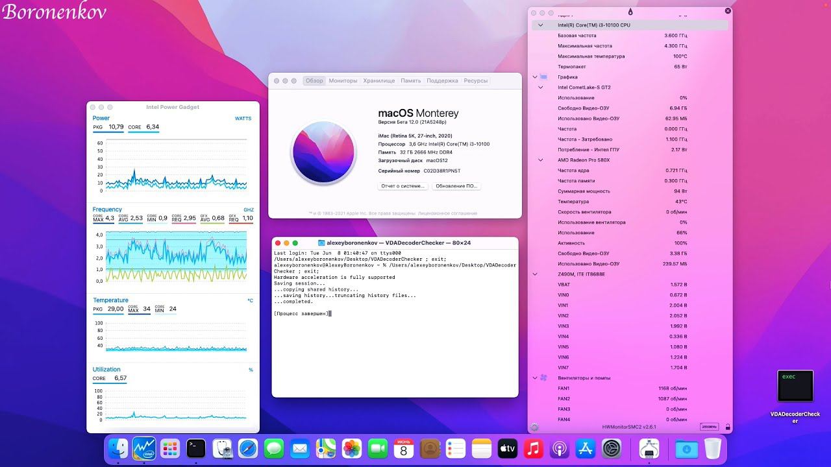The width and height of the screenshot is (831, 467).
Task: Open Messages from the Dock
Action: tap(273, 448)
